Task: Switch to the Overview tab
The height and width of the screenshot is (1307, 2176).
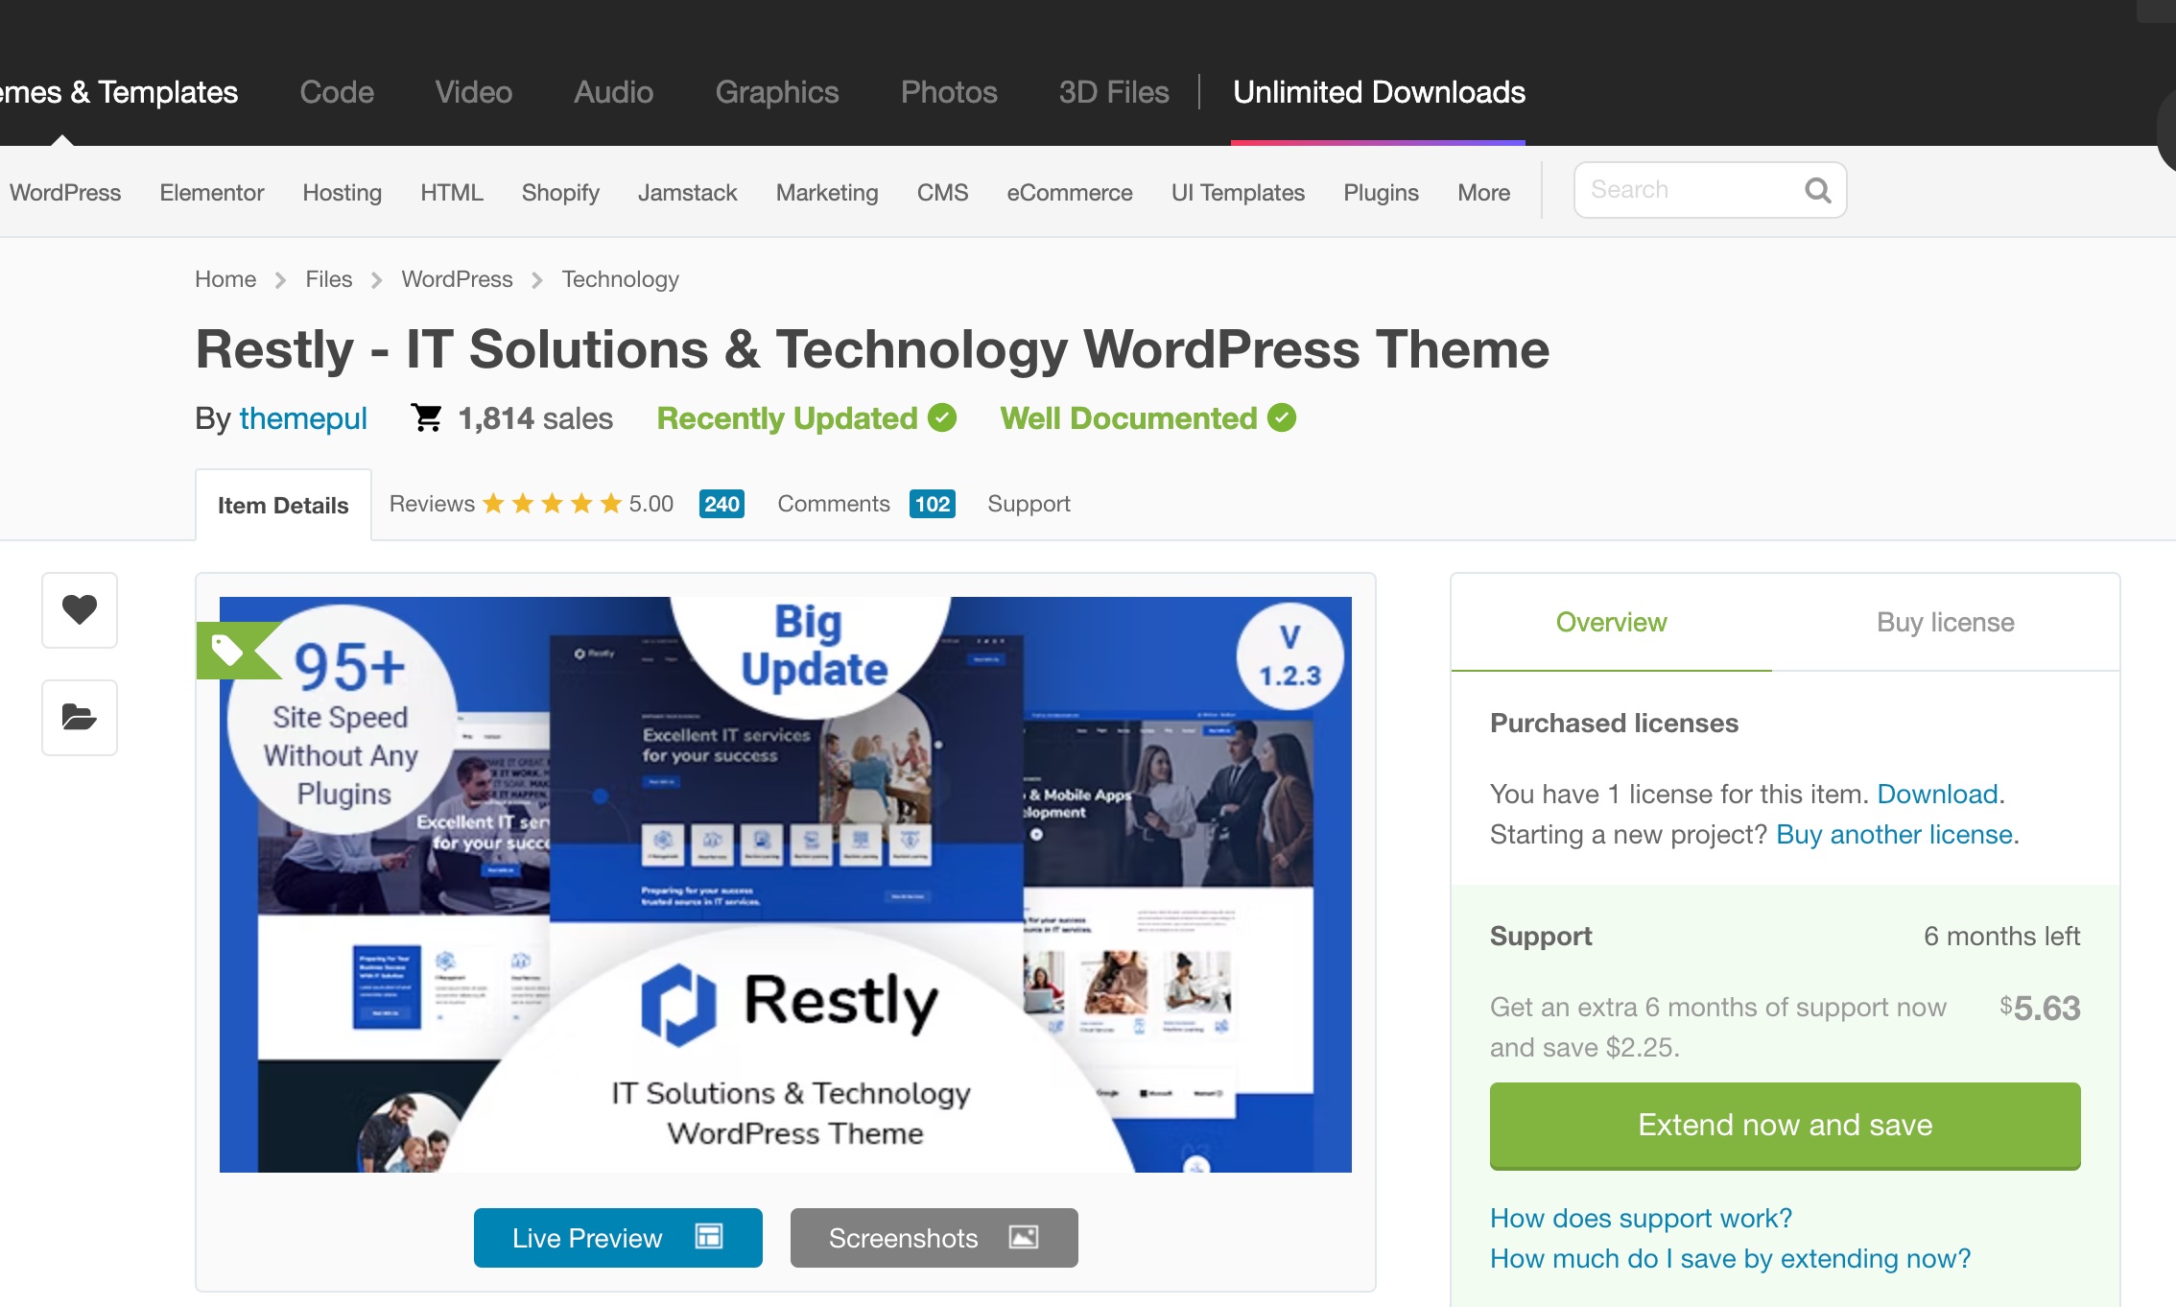Action: [x=1611, y=623]
